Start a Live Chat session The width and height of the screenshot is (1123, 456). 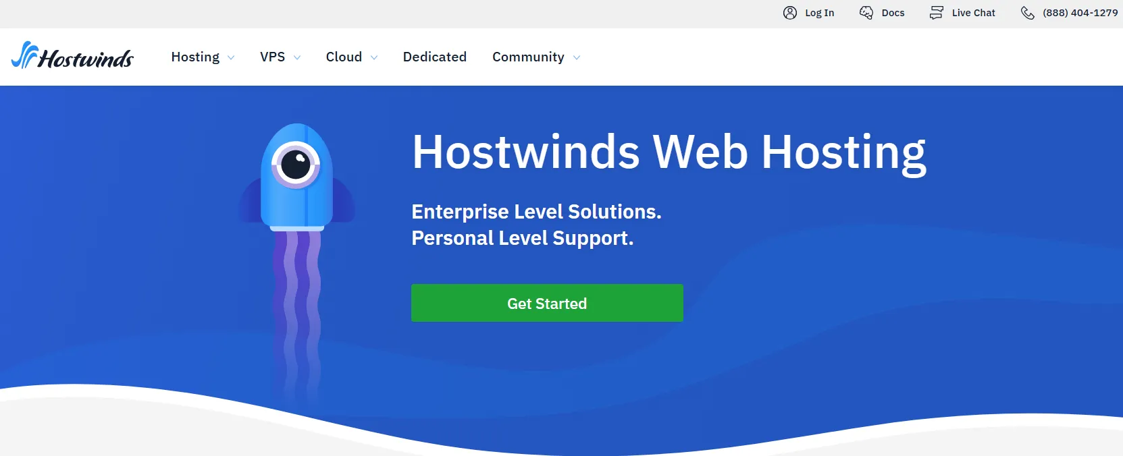click(x=973, y=13)
